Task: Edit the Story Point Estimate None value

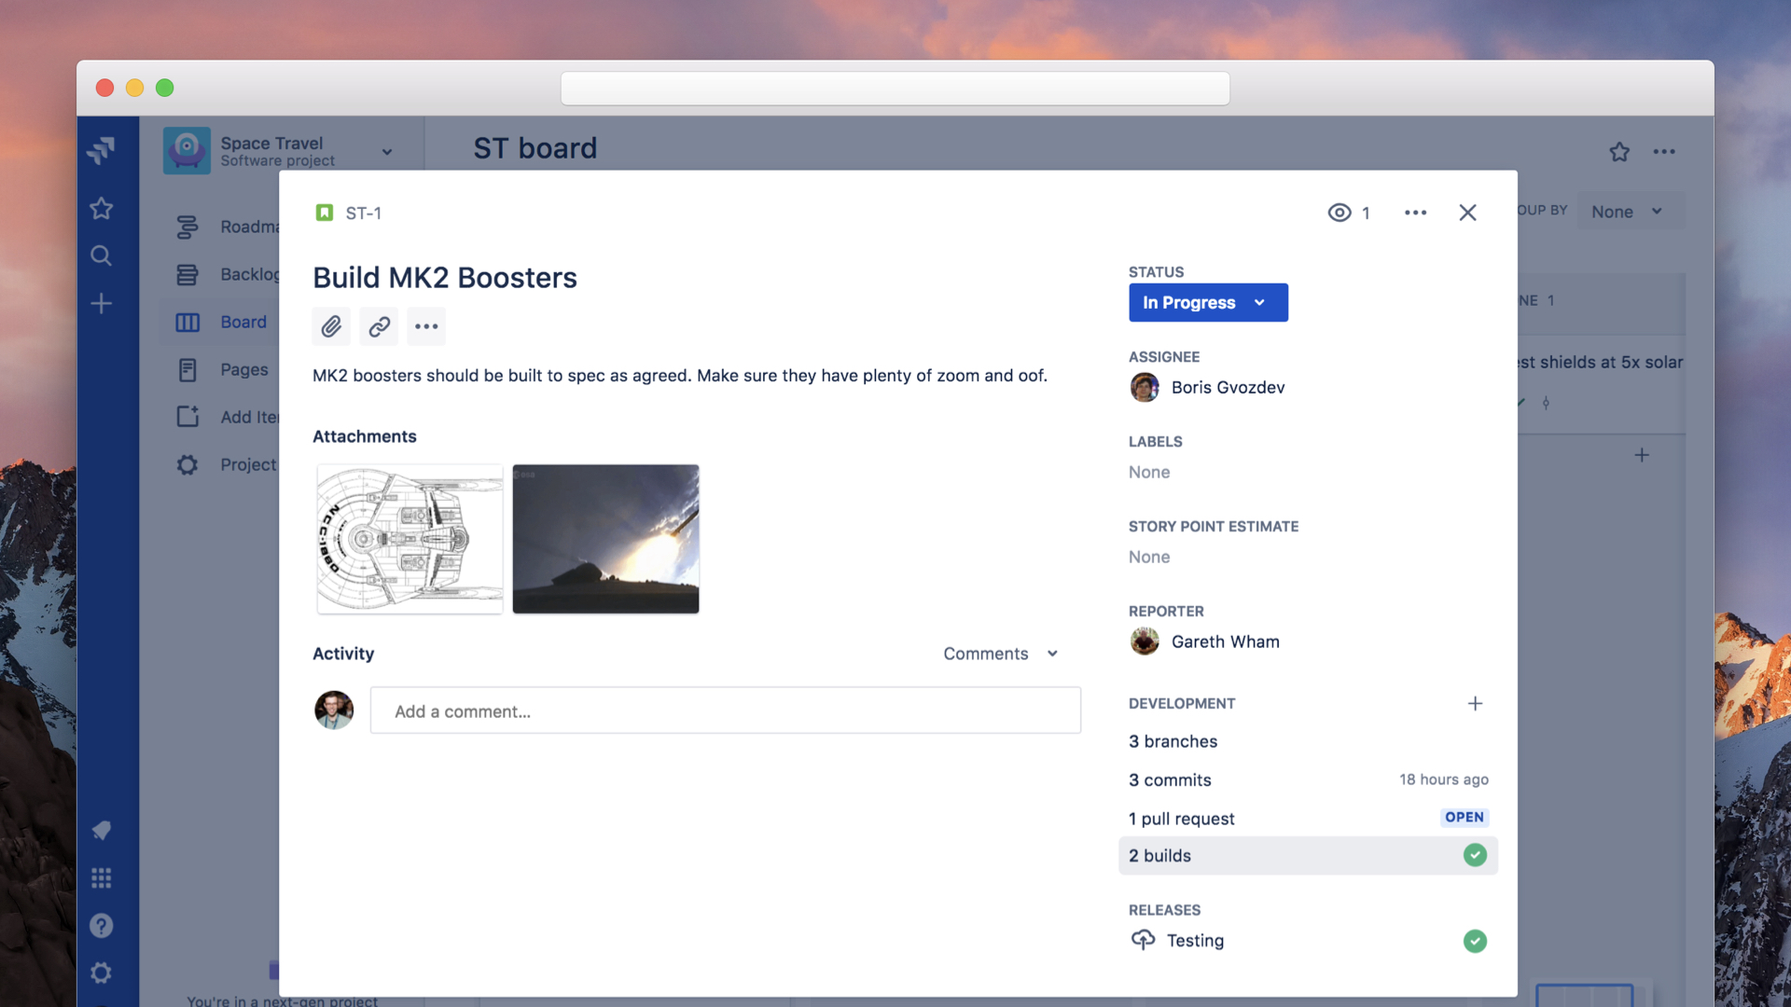Action: point(1149,557)
